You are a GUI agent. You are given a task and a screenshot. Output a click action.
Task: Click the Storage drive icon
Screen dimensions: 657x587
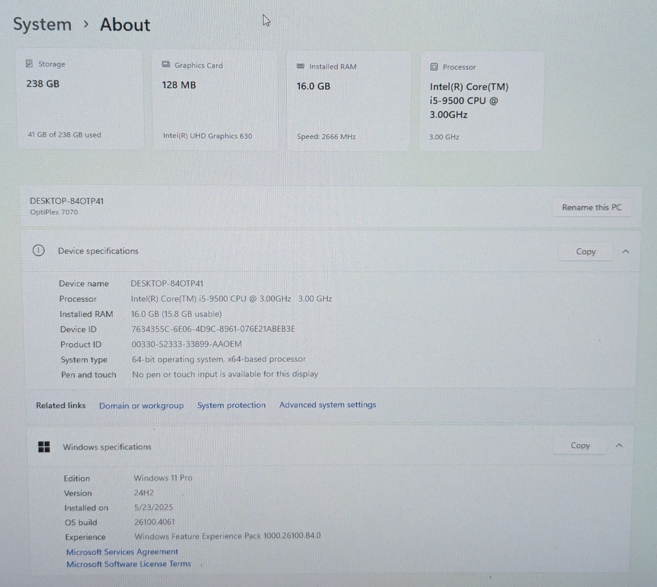coord(29,63)
